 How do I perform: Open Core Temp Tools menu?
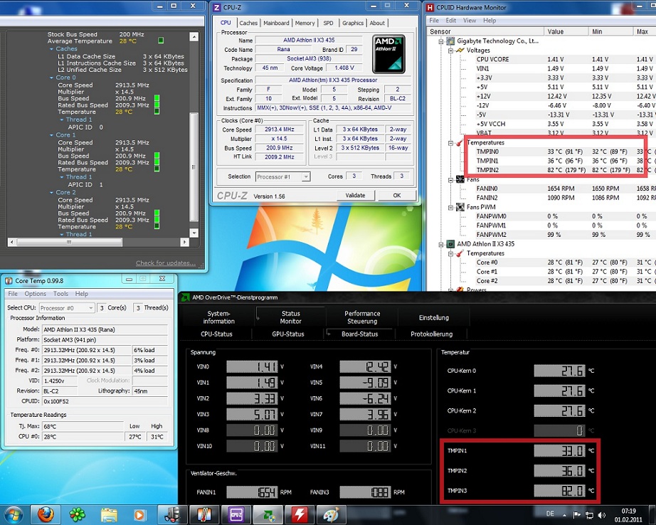60,294
